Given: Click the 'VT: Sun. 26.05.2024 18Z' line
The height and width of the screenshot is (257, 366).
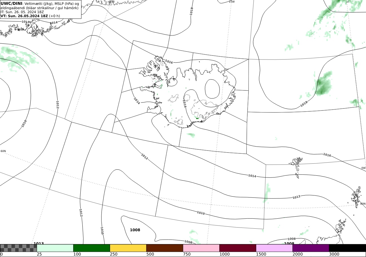Looking at the screenshot, I should click(24, 16).
